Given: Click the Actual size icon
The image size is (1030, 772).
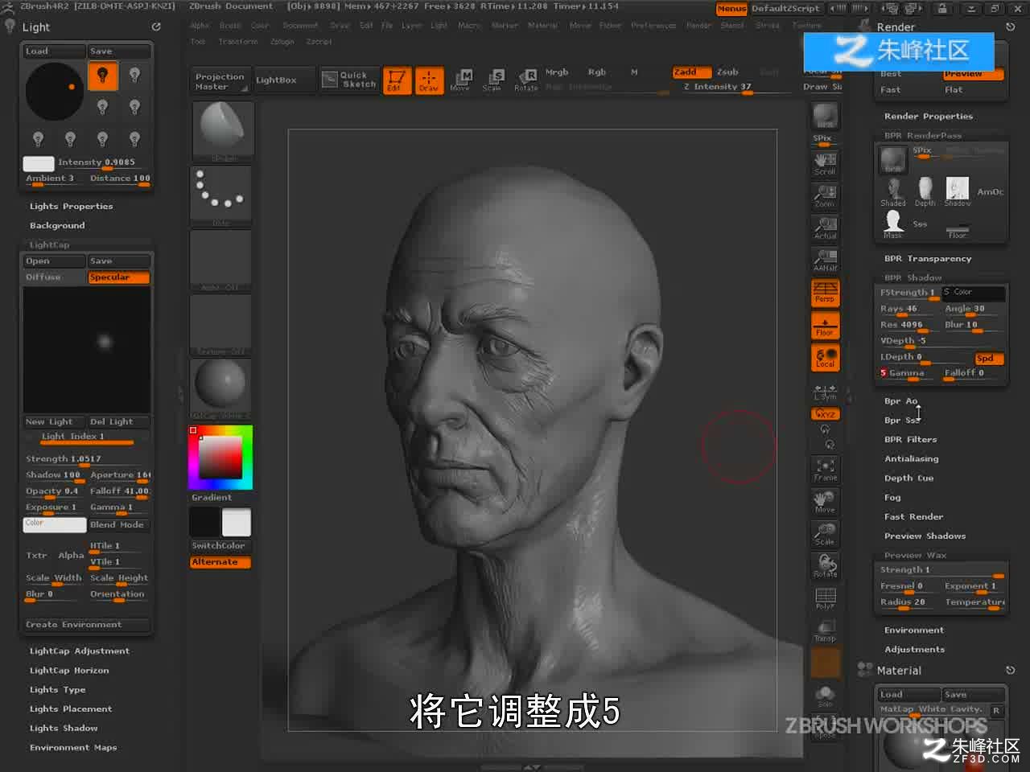Looking at the screenshot, I should tap(825, 228).
